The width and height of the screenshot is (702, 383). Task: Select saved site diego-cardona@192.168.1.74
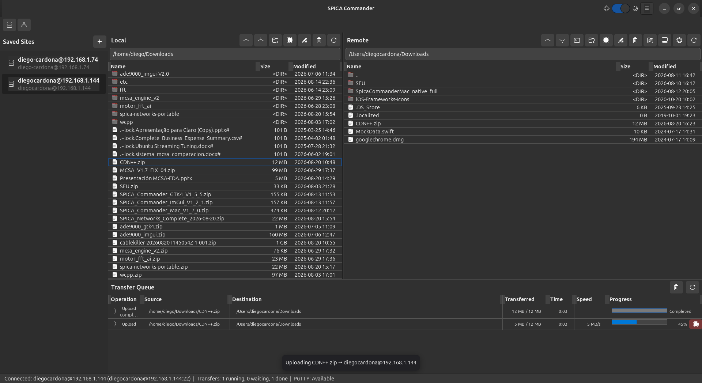coord(54,63)
